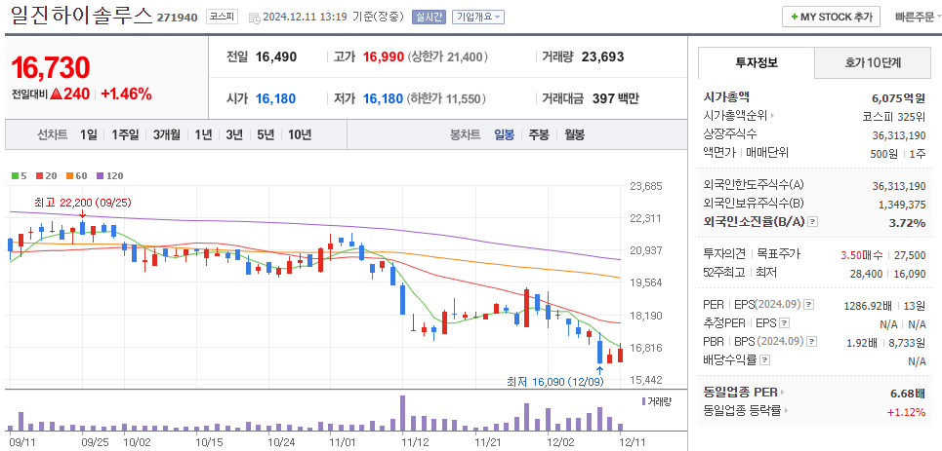Screen dimensions: 942x451
Task: Click the 거래대금 value 397 백만
Action: tap(616, 98)
